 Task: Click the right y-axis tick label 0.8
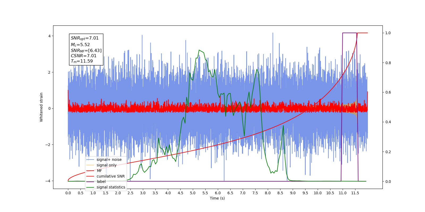[x=388, y=63]
